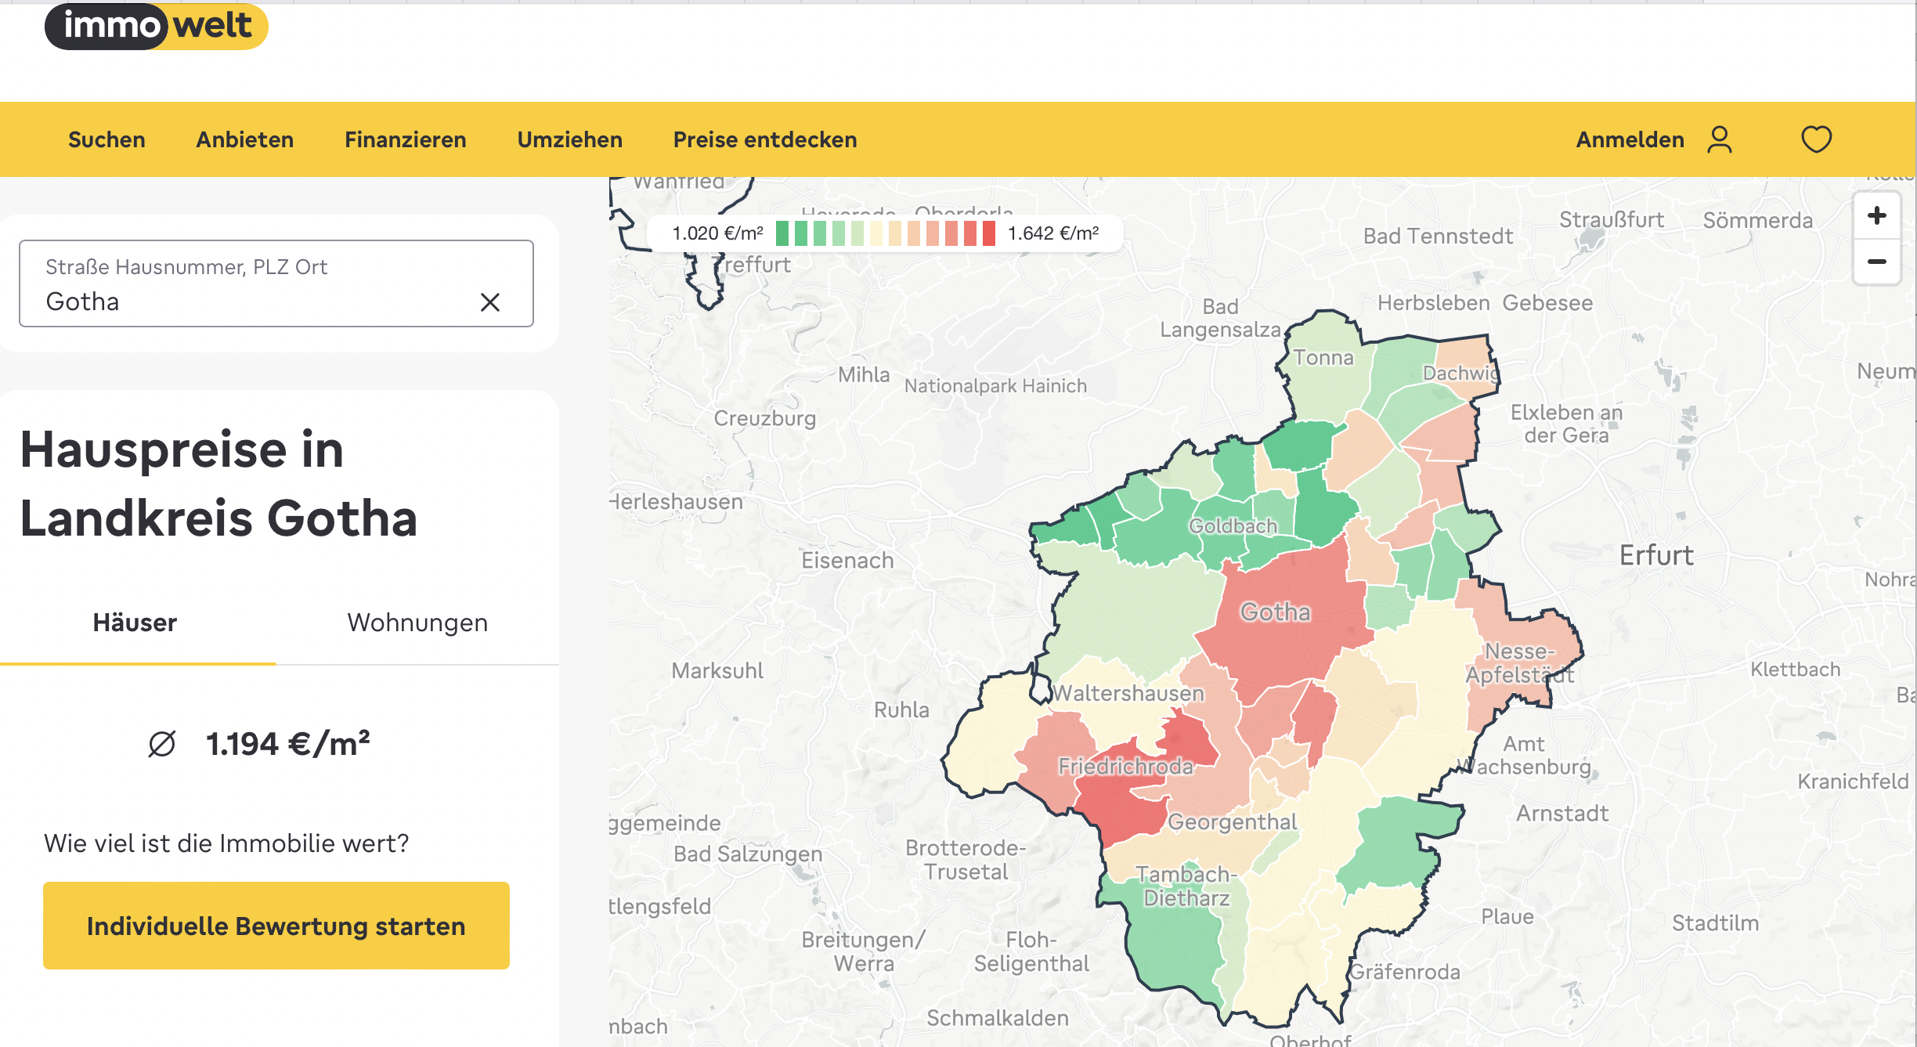Clear the Gotha address field
This screenshot has height=1047, width=1917.
tap(490, 302)
